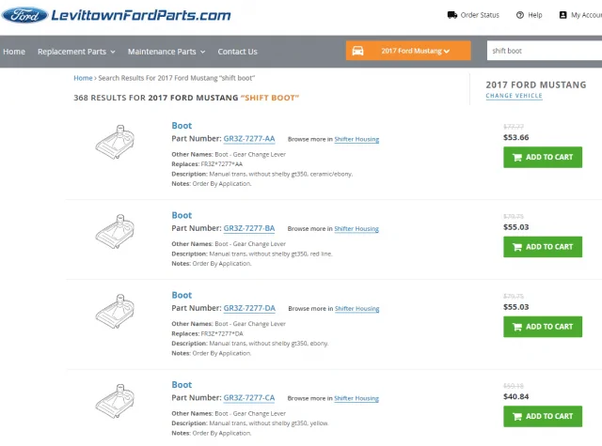Image resolution: width=602 pixels, height=446 pixels.
Task: Add the $53.66 boot to cart
Action: 543,157
